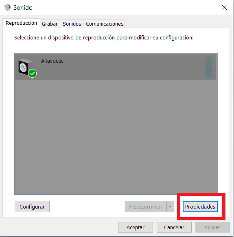Go to the Sonidos tab
The width and height of the screenshot is (234, 237).
(72, 24)
